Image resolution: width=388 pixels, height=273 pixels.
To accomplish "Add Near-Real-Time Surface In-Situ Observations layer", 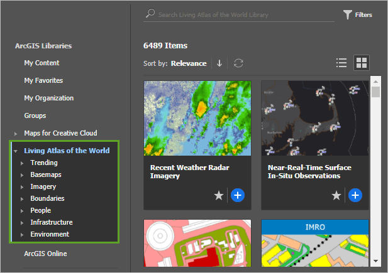I will [355, 195].
